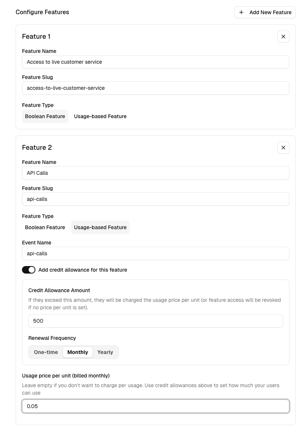305x433 pixels.
Task: Select the api-calls Feature Slug field
Action: coord(156,199)
